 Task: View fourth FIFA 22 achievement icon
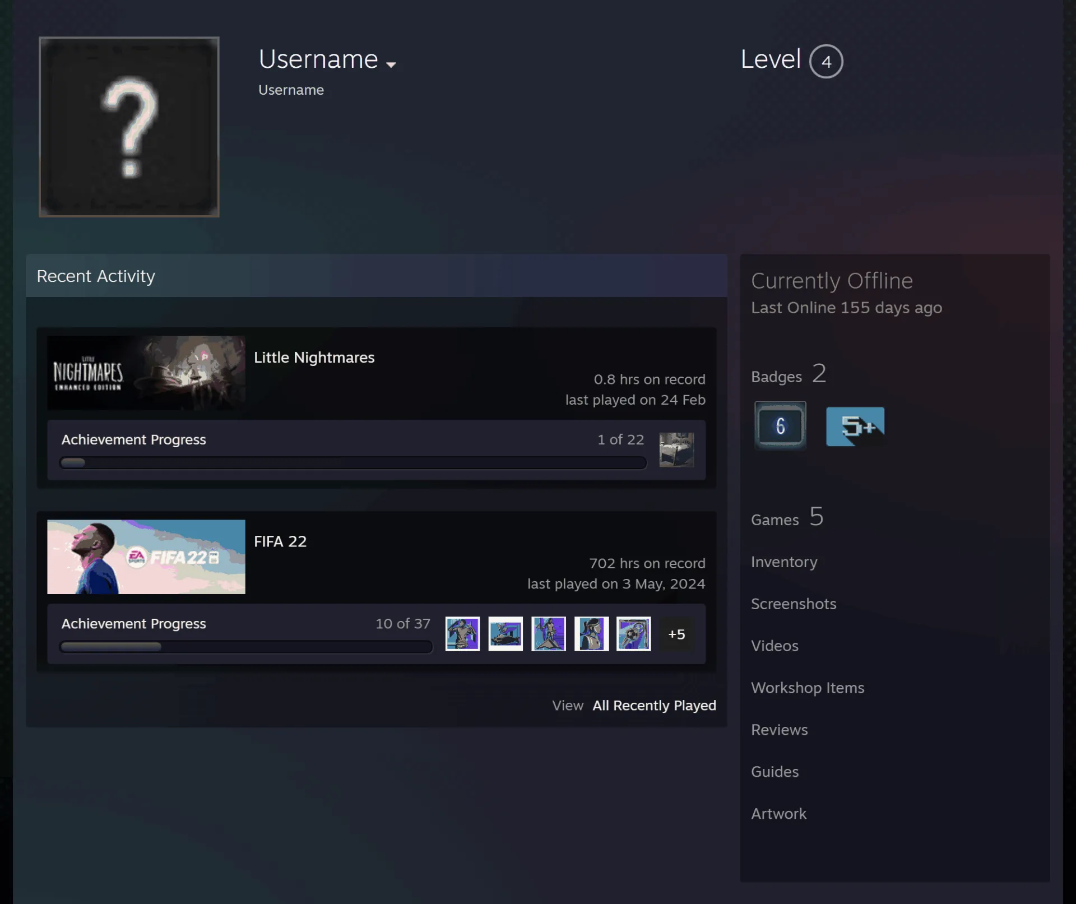pos(591,634)
